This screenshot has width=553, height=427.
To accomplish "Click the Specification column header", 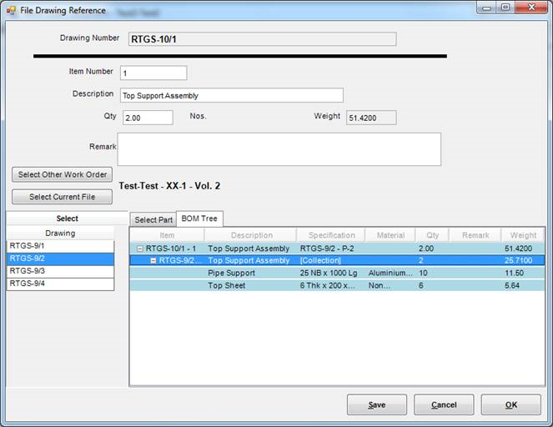I will (331, 235).
